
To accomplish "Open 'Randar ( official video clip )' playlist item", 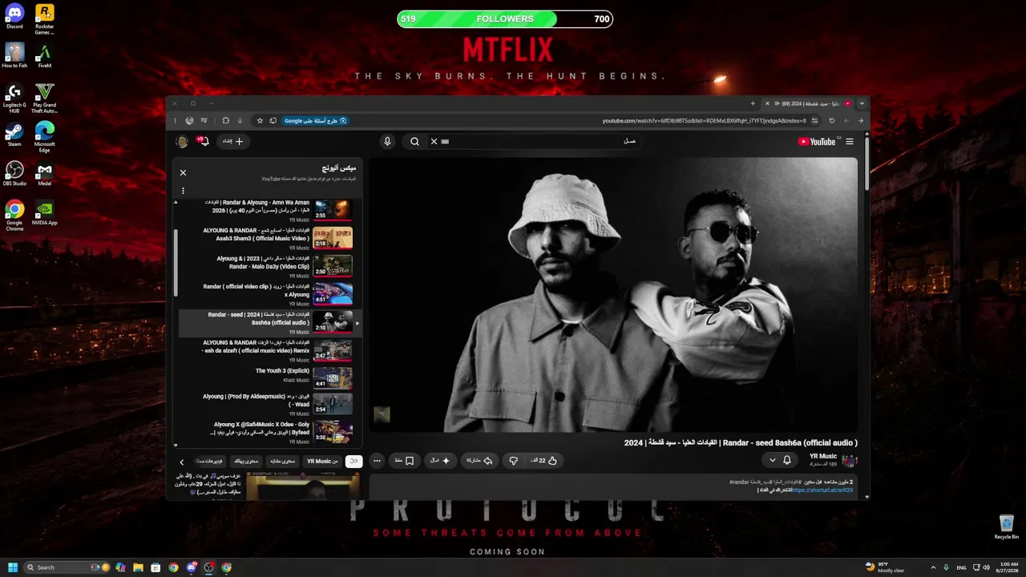I will tap(269, 294).
